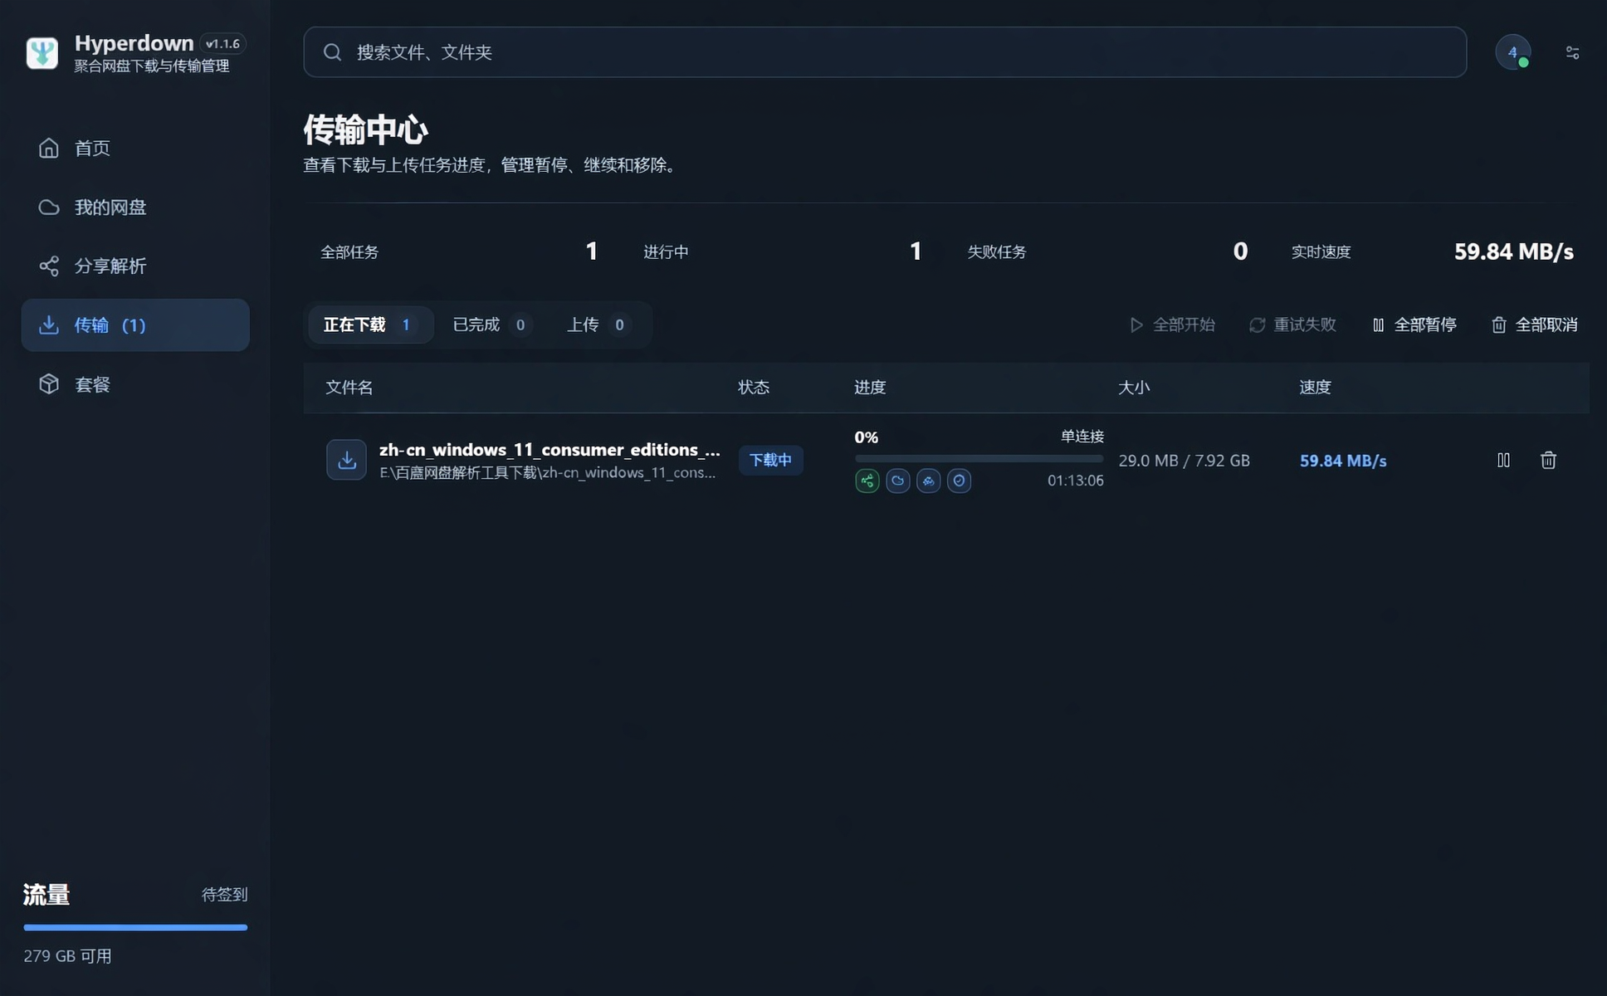Click remaining time 01:13:06
The height and width of the screenshot is (996, 1607).
pos(1075,481)
